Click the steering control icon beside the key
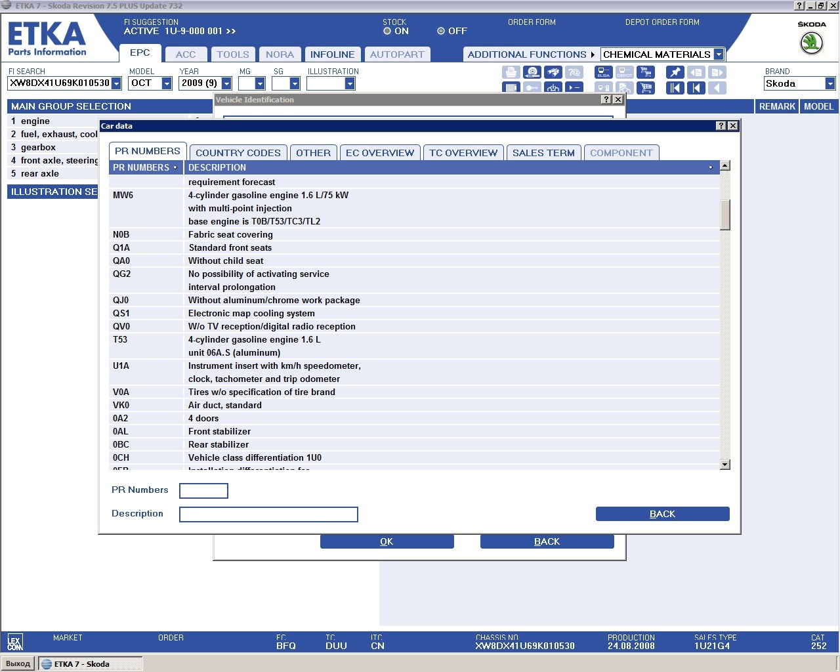This screenshot has width=840, height=672. coord(553,87)
